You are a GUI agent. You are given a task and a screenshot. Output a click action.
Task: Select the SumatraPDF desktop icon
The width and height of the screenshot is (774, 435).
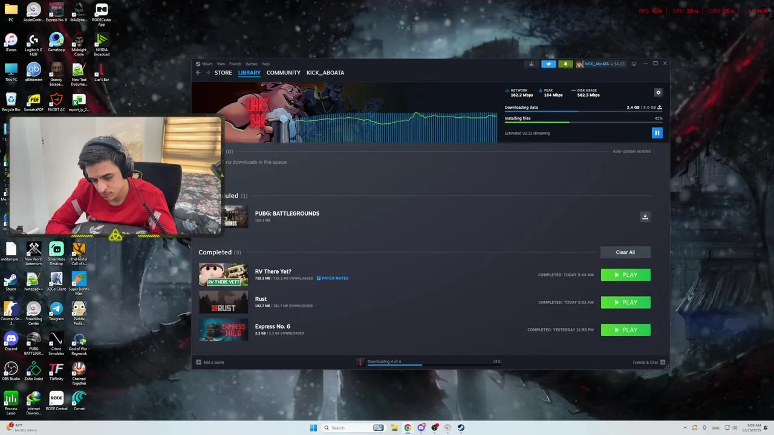34,102
